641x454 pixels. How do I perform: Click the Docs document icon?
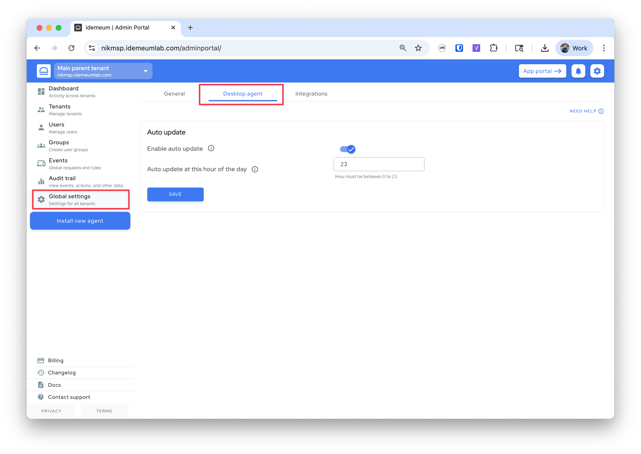pos(41,385)
